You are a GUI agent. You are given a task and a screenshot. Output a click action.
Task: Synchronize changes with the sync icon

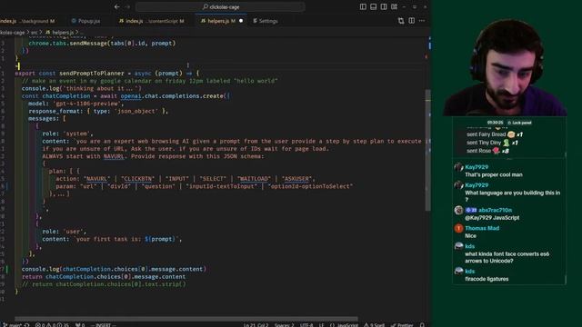[26, 325]
